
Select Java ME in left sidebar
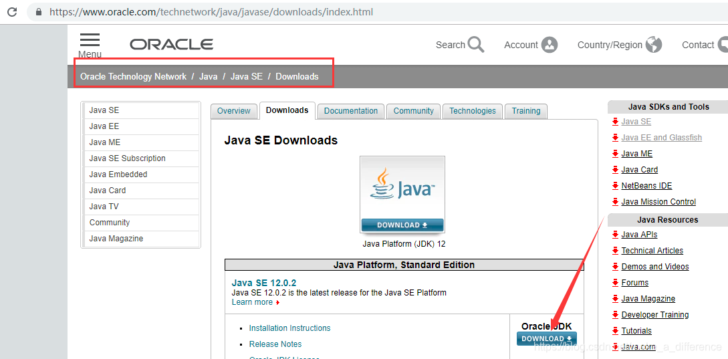point(140,142)
